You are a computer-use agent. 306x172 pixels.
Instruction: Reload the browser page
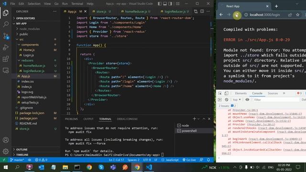pyautogui.click(x=237, y=15)
